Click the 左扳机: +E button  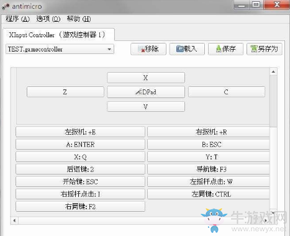[80, 132]
